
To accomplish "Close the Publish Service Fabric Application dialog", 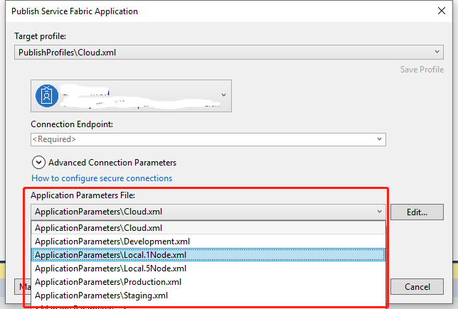I will tap(442, 11).
